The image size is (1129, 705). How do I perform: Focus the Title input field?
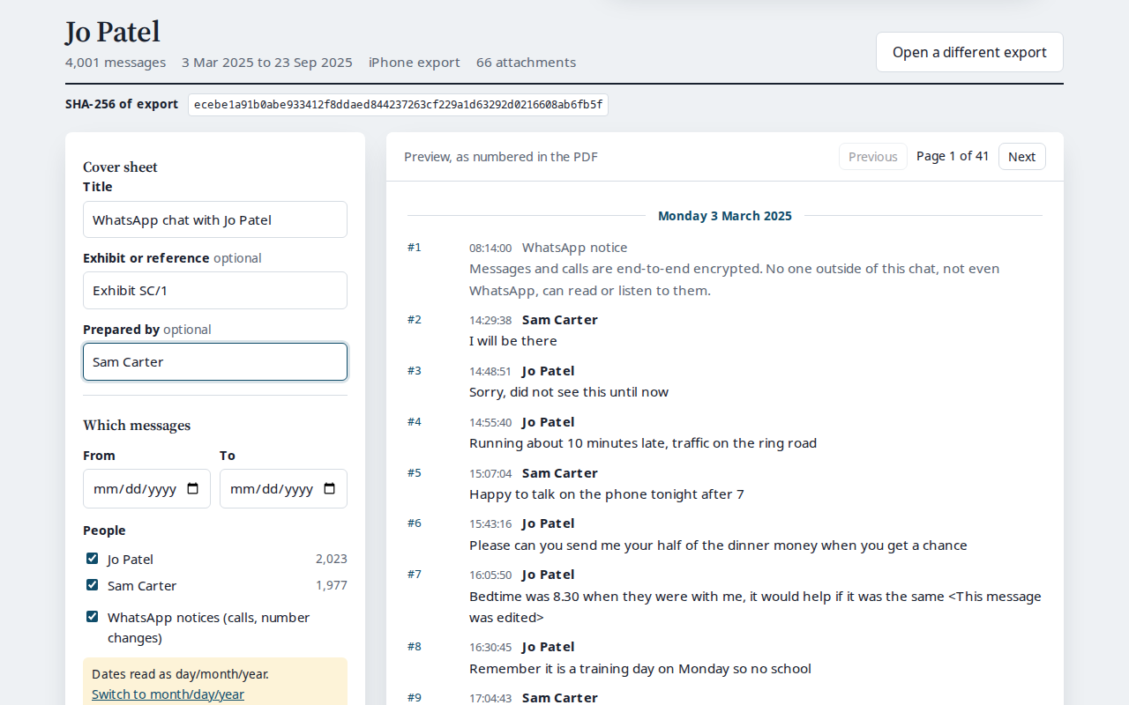coord(215,219)
